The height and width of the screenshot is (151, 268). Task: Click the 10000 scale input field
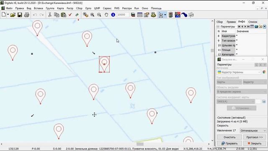[123, 15]
